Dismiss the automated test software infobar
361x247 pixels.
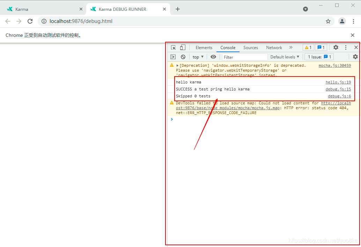coord(353,35)
